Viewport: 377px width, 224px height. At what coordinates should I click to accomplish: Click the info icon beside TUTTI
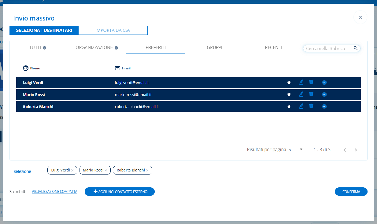pos(44,48)
